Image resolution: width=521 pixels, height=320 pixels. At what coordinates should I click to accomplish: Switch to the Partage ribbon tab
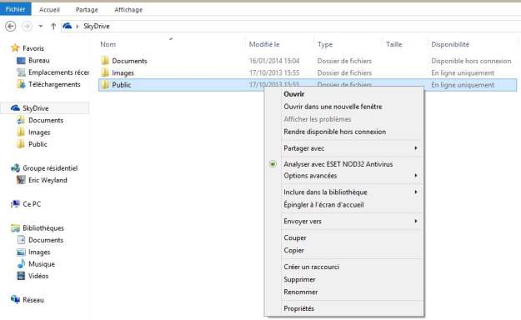tap(87, 10)
